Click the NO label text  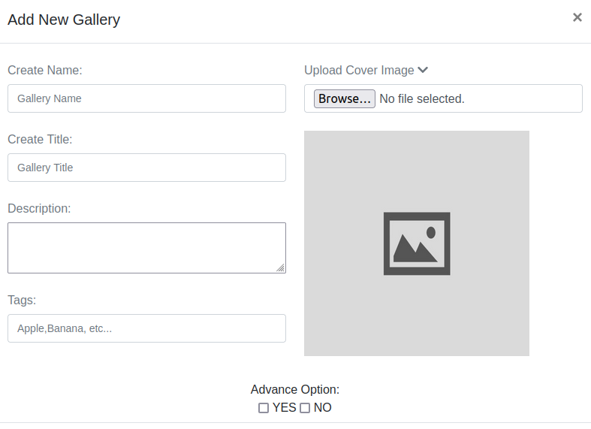(322, 407)
